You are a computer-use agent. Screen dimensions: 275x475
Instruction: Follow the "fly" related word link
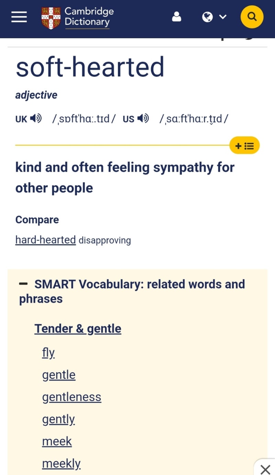pos(48,353)
